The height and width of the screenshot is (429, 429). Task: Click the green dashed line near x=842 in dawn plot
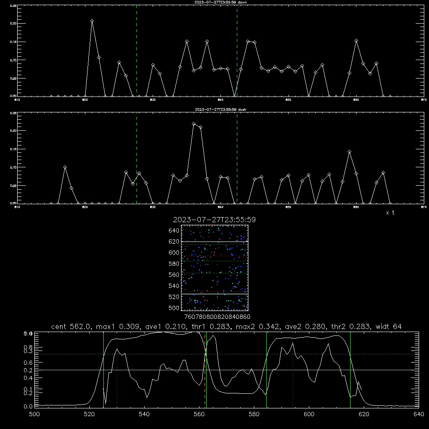click(x=237, y=52)
